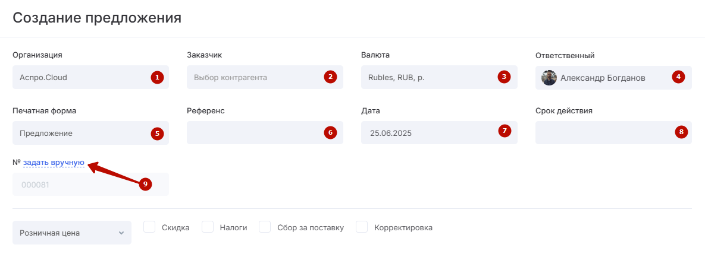Click the red marker number 4
The height and width of the screenshot is (254, 705).
coord(678,77)
